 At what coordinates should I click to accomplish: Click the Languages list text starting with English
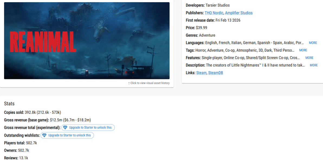255,43
